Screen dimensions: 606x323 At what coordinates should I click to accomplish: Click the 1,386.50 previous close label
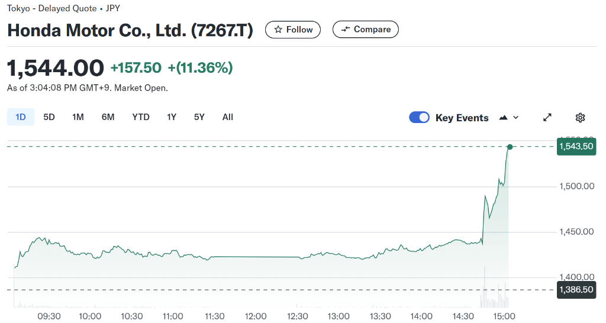pyautogui.click(x=576, y=289)
